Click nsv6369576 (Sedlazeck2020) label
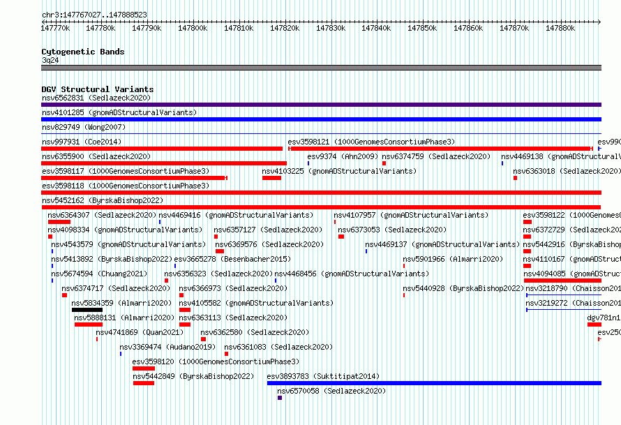This screenshot has height=425, width=621. coord(269,244)
